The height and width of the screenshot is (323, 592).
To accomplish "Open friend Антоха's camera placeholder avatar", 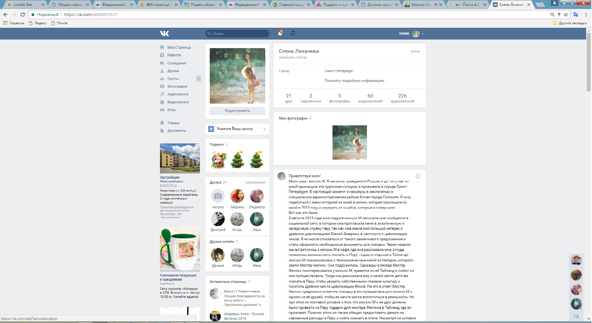I will 218,196.
